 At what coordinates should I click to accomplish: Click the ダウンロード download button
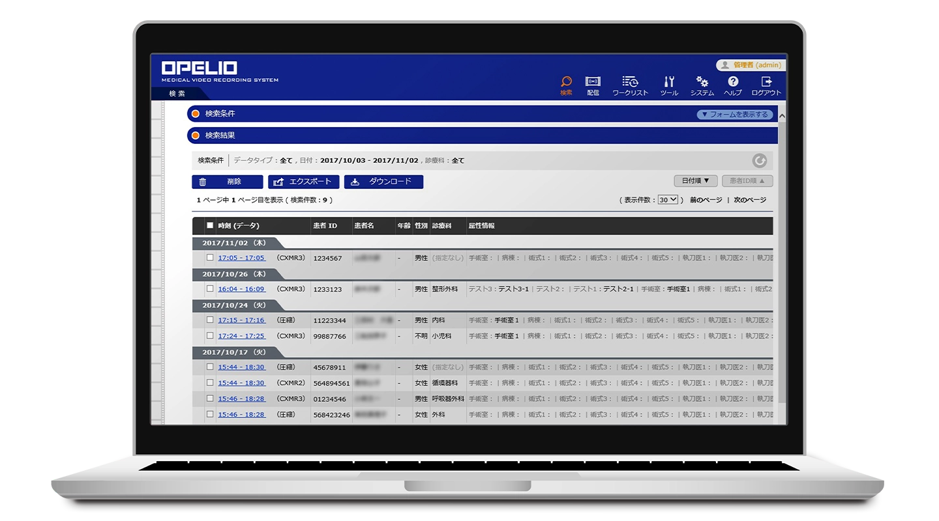(x=383, y=182)
